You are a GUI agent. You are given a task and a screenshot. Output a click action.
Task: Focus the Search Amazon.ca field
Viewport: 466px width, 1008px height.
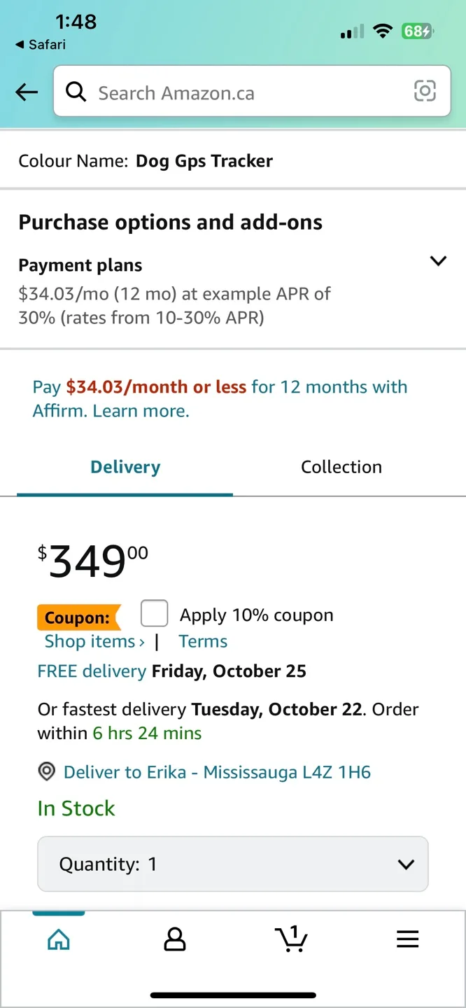point(245,92)
